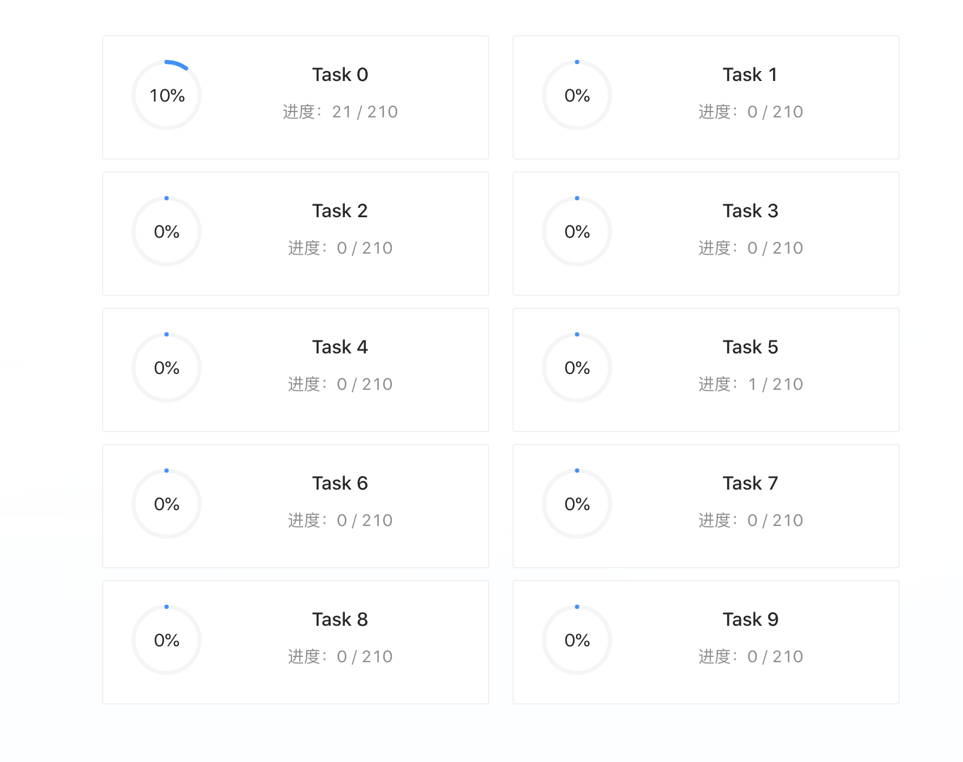Click the Task 2 circular progress ring
This screenshot has height=762, width=963.
(x=167, y=231)
